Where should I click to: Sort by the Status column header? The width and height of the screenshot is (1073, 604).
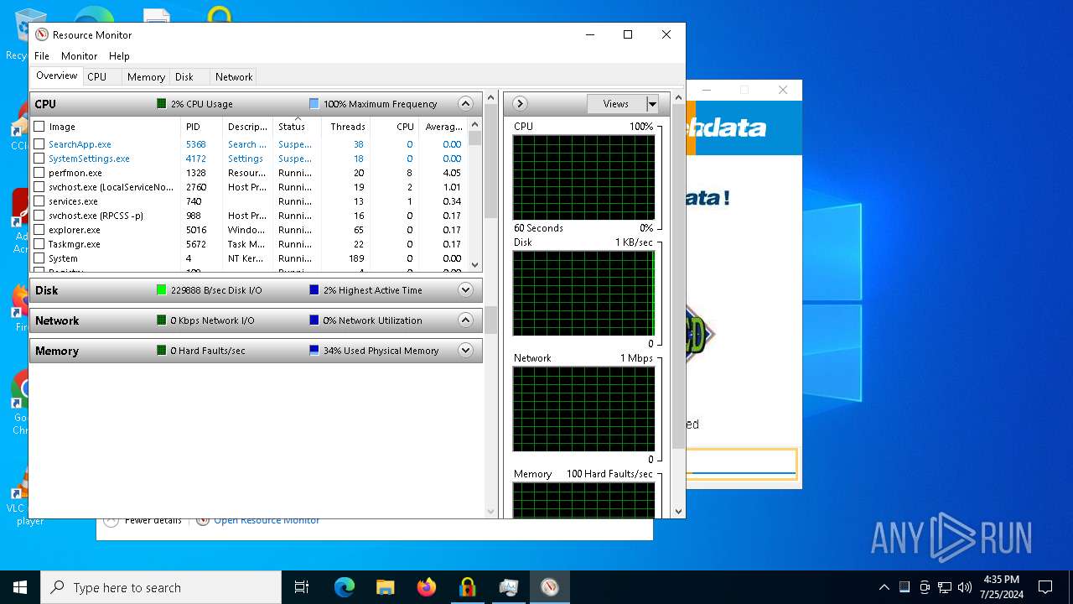pos(297,127)
